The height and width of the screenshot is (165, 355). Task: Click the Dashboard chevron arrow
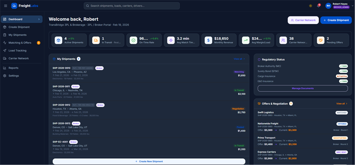[x=39, y=19]
